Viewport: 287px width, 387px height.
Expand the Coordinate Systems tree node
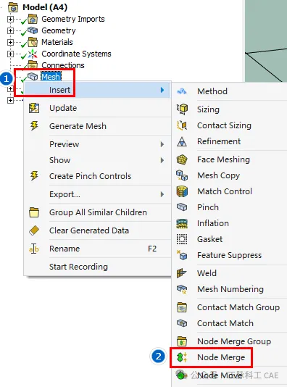10,54
